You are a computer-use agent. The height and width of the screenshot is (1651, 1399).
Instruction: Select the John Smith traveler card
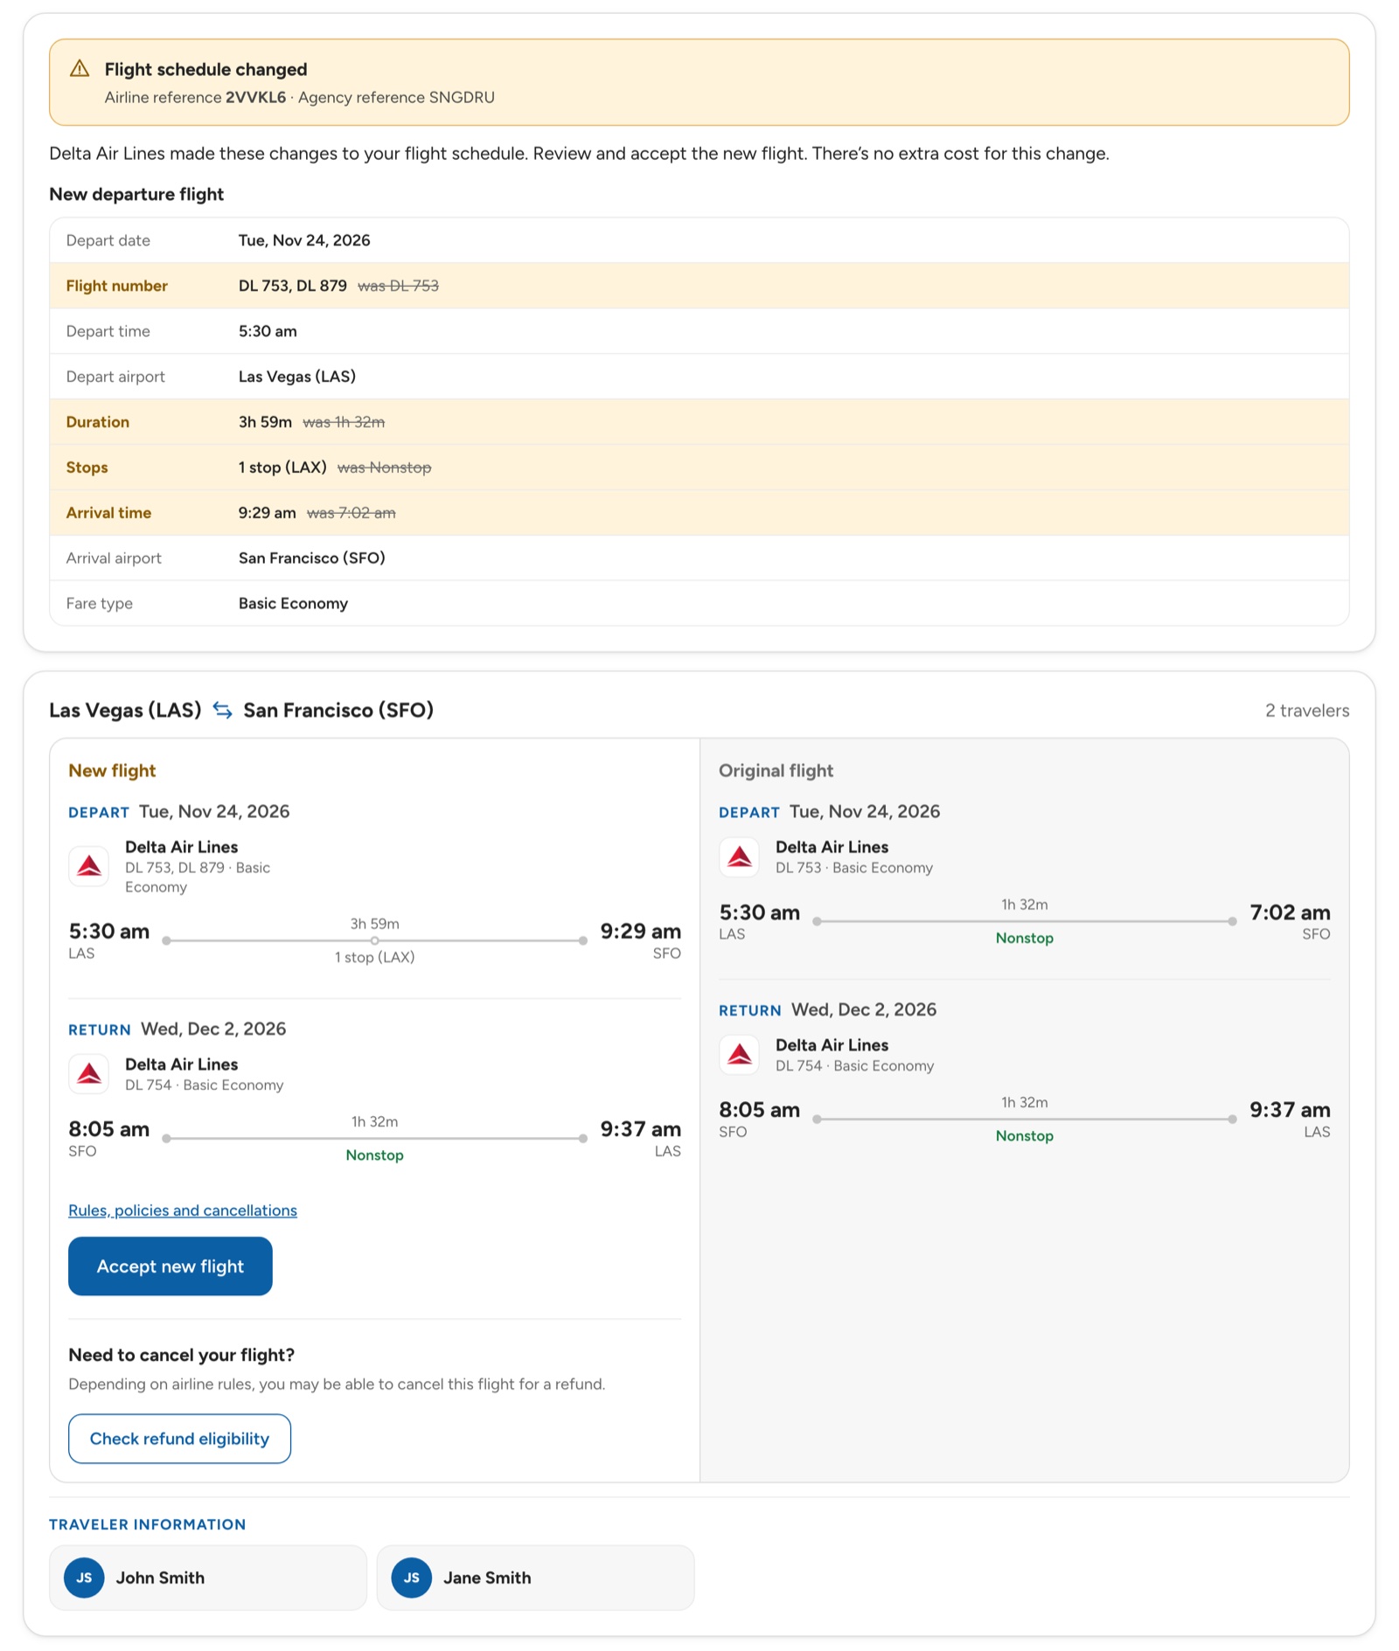click(x=208, y=1578)
